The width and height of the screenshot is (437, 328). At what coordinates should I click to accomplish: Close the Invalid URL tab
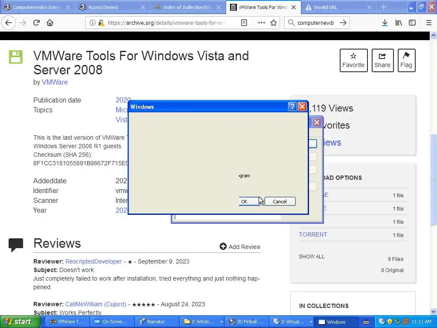(369, 7)
